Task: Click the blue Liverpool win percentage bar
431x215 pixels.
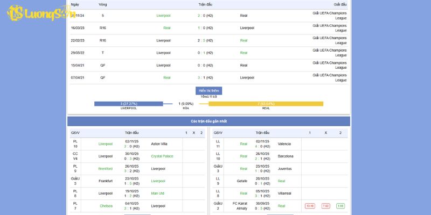Action: pos(128,104)
